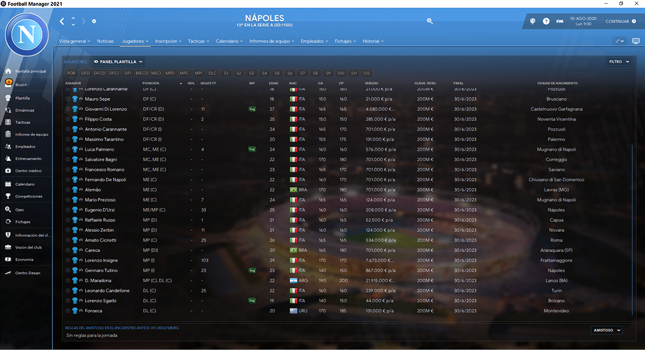Viewport: 645px width, 350px height.
Task: Click player name Leonardo Candellone
Action: coord(107,291)
